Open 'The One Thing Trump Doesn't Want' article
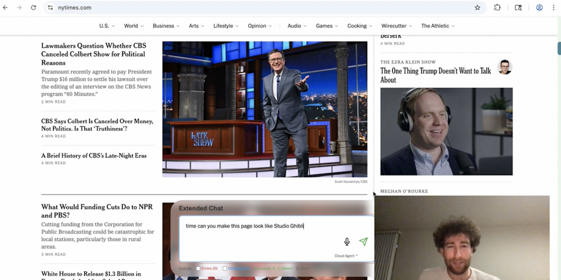This screenshot has height=280, width=561. (x=436, y=75)
